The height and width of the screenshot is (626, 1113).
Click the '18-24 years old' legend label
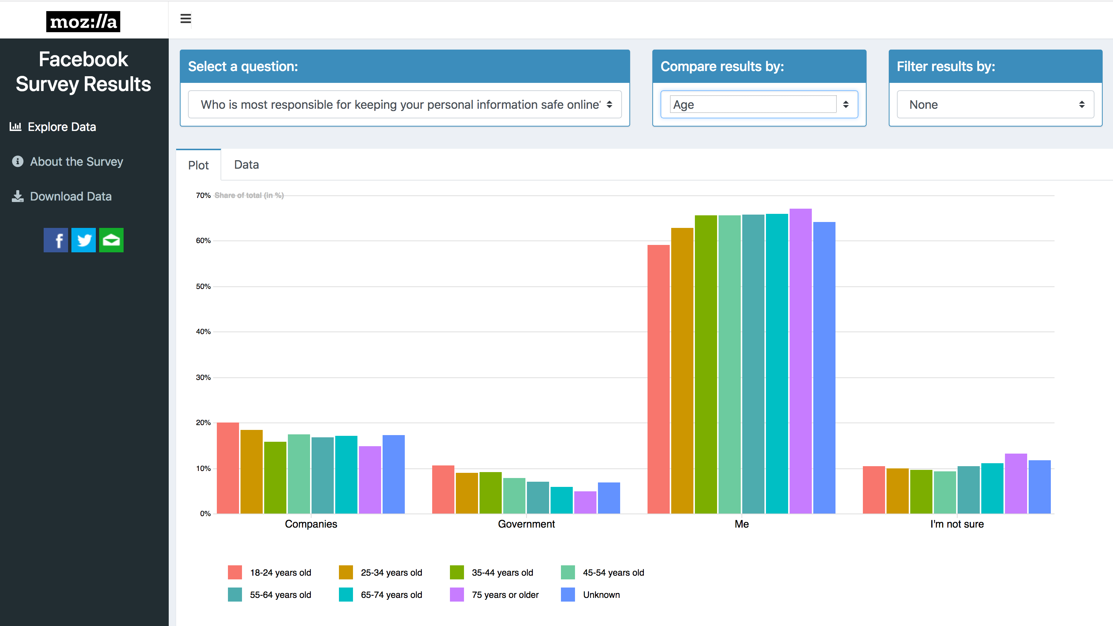(280, 572)
